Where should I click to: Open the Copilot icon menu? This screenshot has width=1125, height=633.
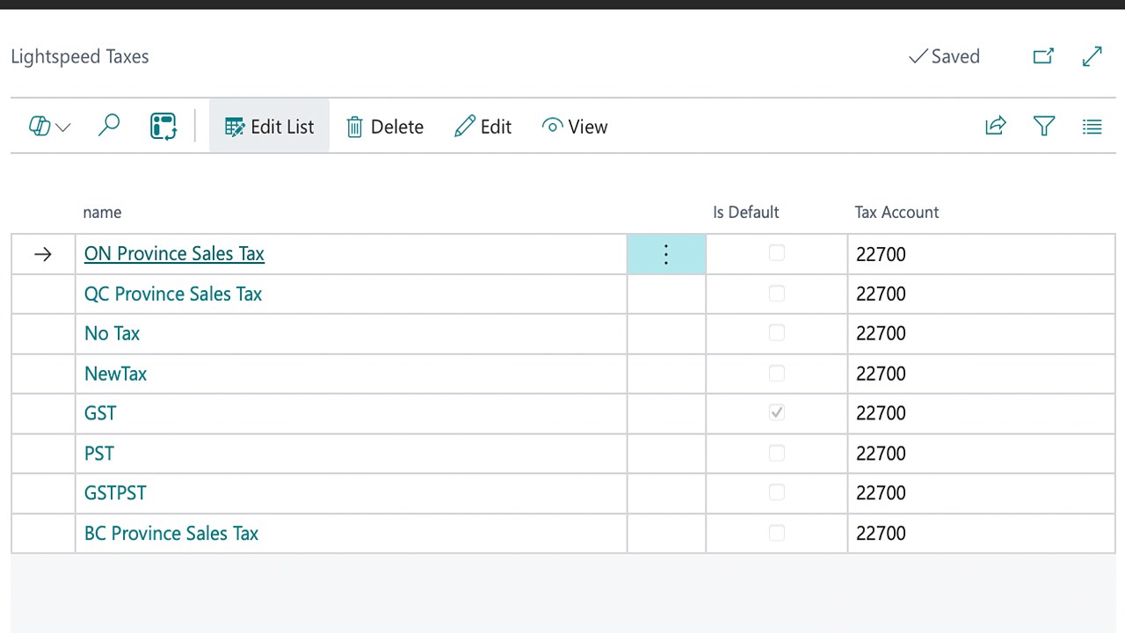click(x=40, y=127)
